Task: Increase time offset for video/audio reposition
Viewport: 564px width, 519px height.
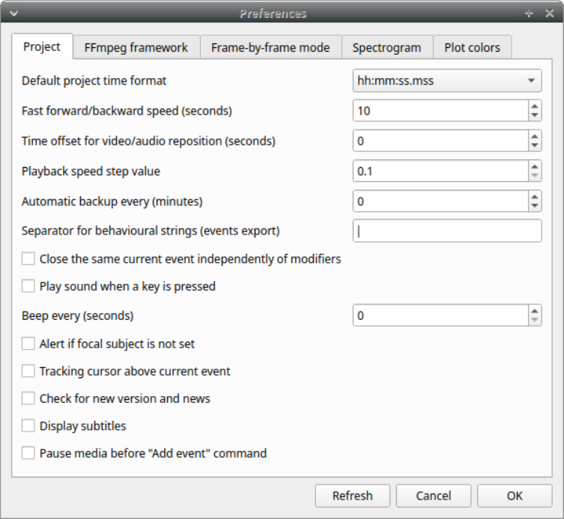Action: click(534, 136)
